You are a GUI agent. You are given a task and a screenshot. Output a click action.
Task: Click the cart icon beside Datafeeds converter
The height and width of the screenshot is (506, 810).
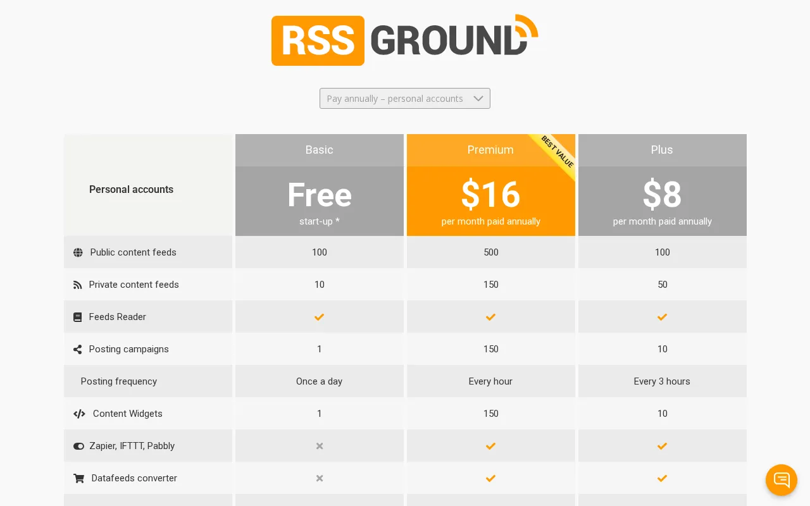pos(78,478)
